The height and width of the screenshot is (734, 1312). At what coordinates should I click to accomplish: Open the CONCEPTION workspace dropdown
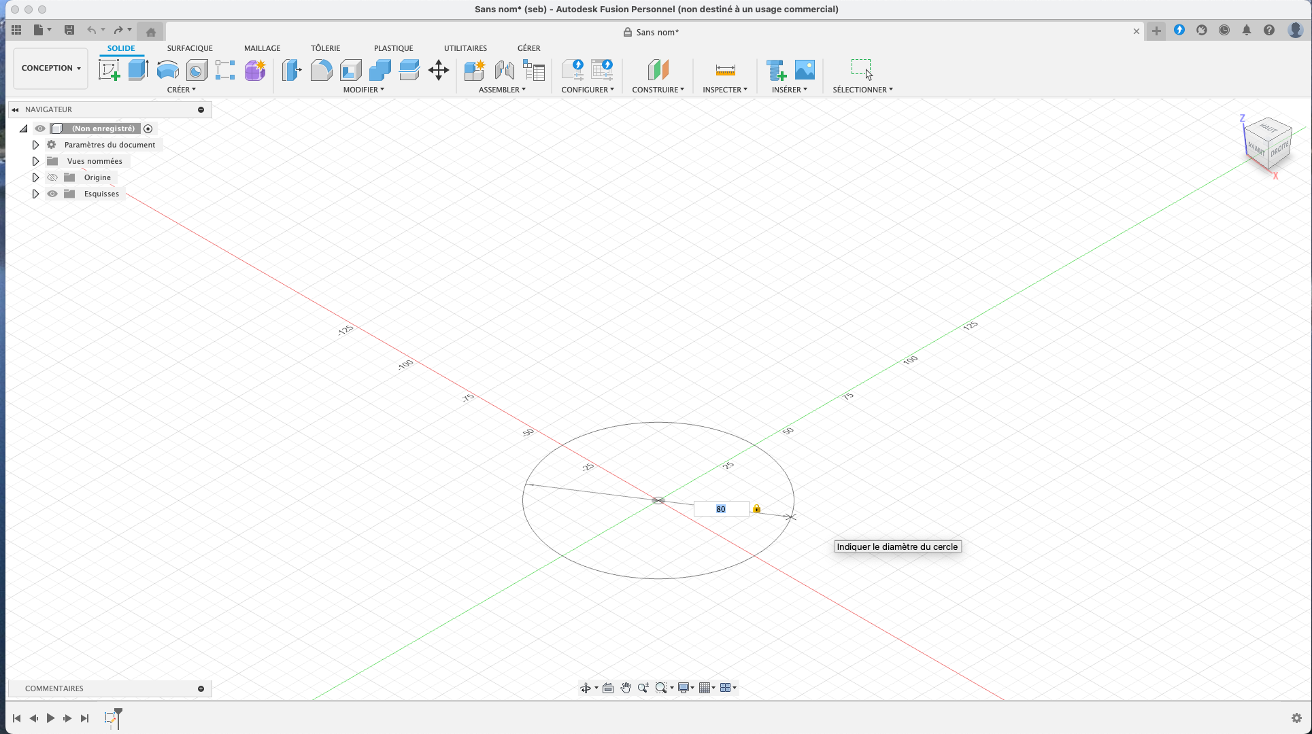(51, 68)
